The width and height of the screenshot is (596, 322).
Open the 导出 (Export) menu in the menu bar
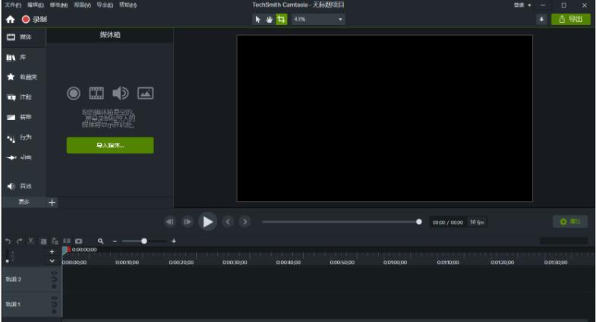click(x=105, y=5)
